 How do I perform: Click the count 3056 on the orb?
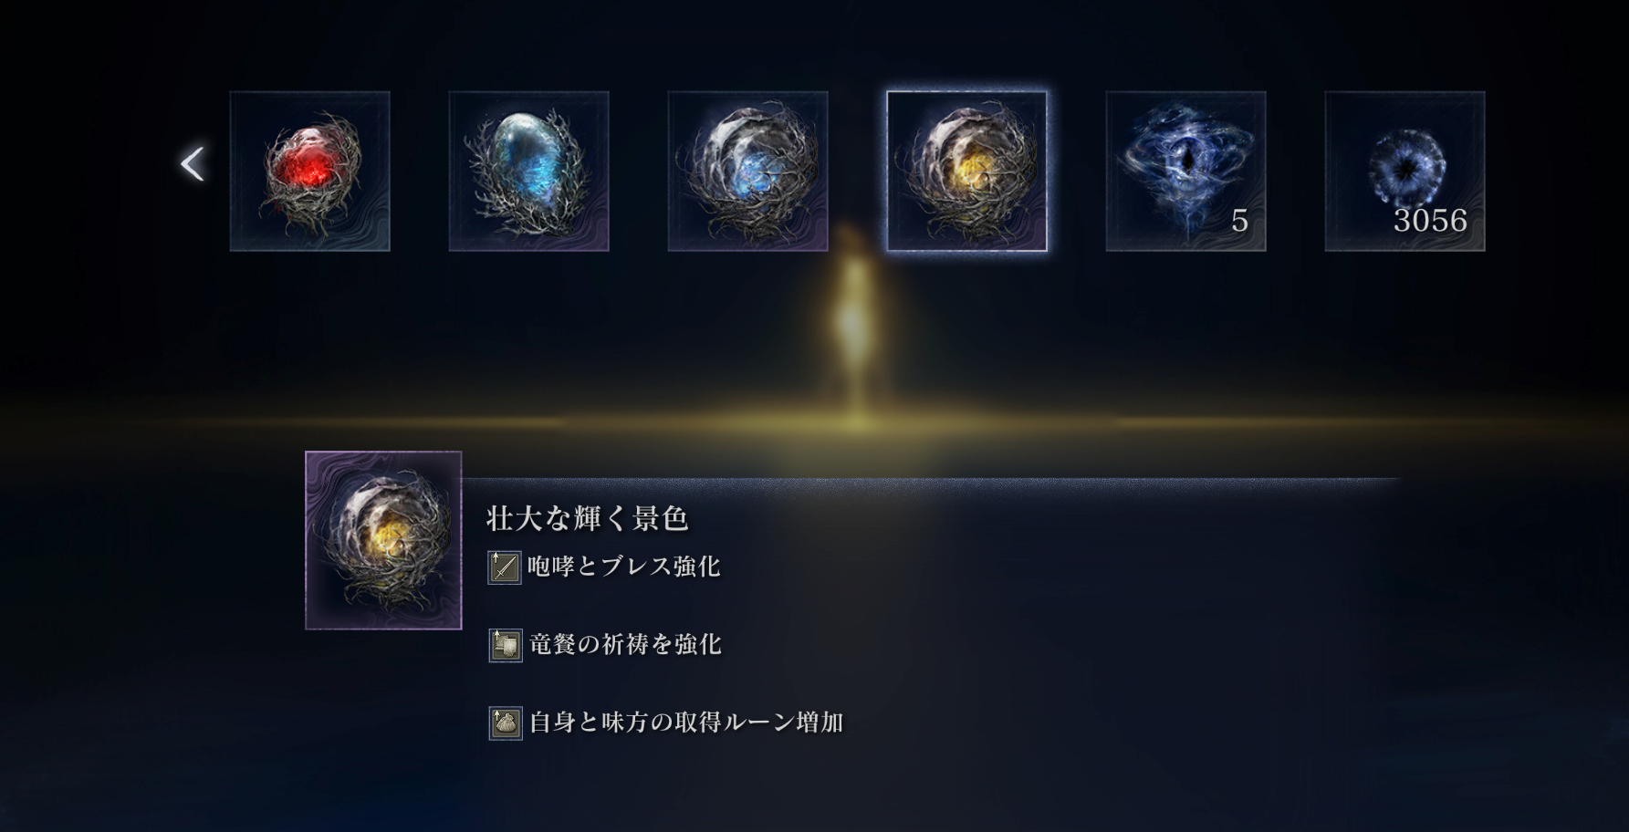tap(1430, 221)
